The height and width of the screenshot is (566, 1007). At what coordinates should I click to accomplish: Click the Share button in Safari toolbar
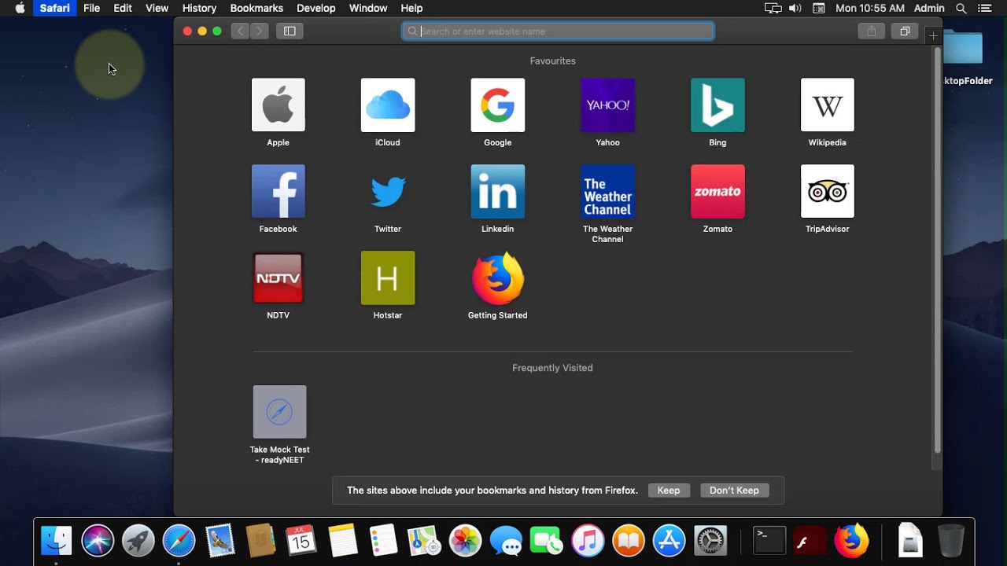click(x=871, y=31)
